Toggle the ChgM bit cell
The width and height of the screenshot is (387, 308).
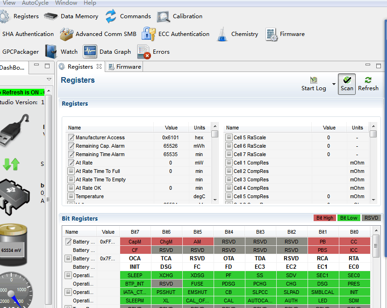pyautogui.click(x=166, y=242)
